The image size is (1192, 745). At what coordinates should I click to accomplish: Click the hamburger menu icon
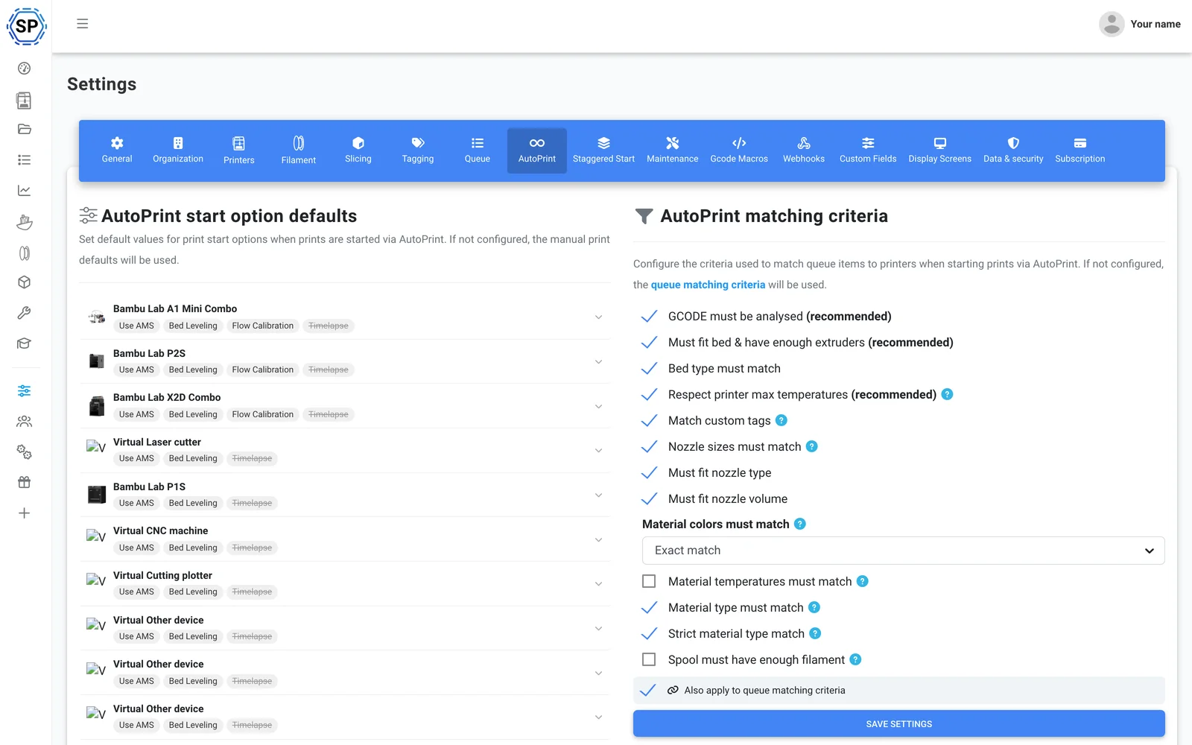click(x=83, y=24)
